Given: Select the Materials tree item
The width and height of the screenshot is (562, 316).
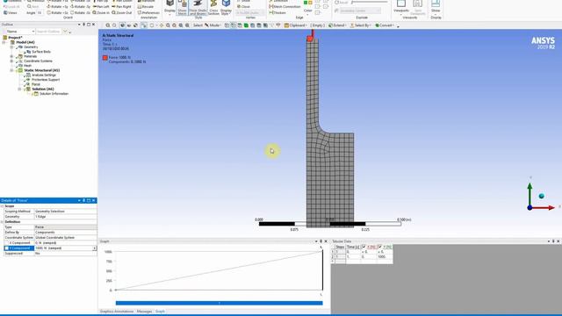Looking at the screenshot, I should (30, 56).
